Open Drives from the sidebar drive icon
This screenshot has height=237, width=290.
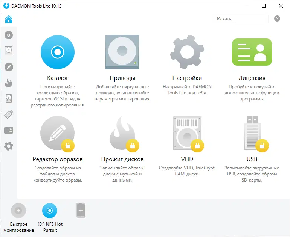[x=9, y=51]
